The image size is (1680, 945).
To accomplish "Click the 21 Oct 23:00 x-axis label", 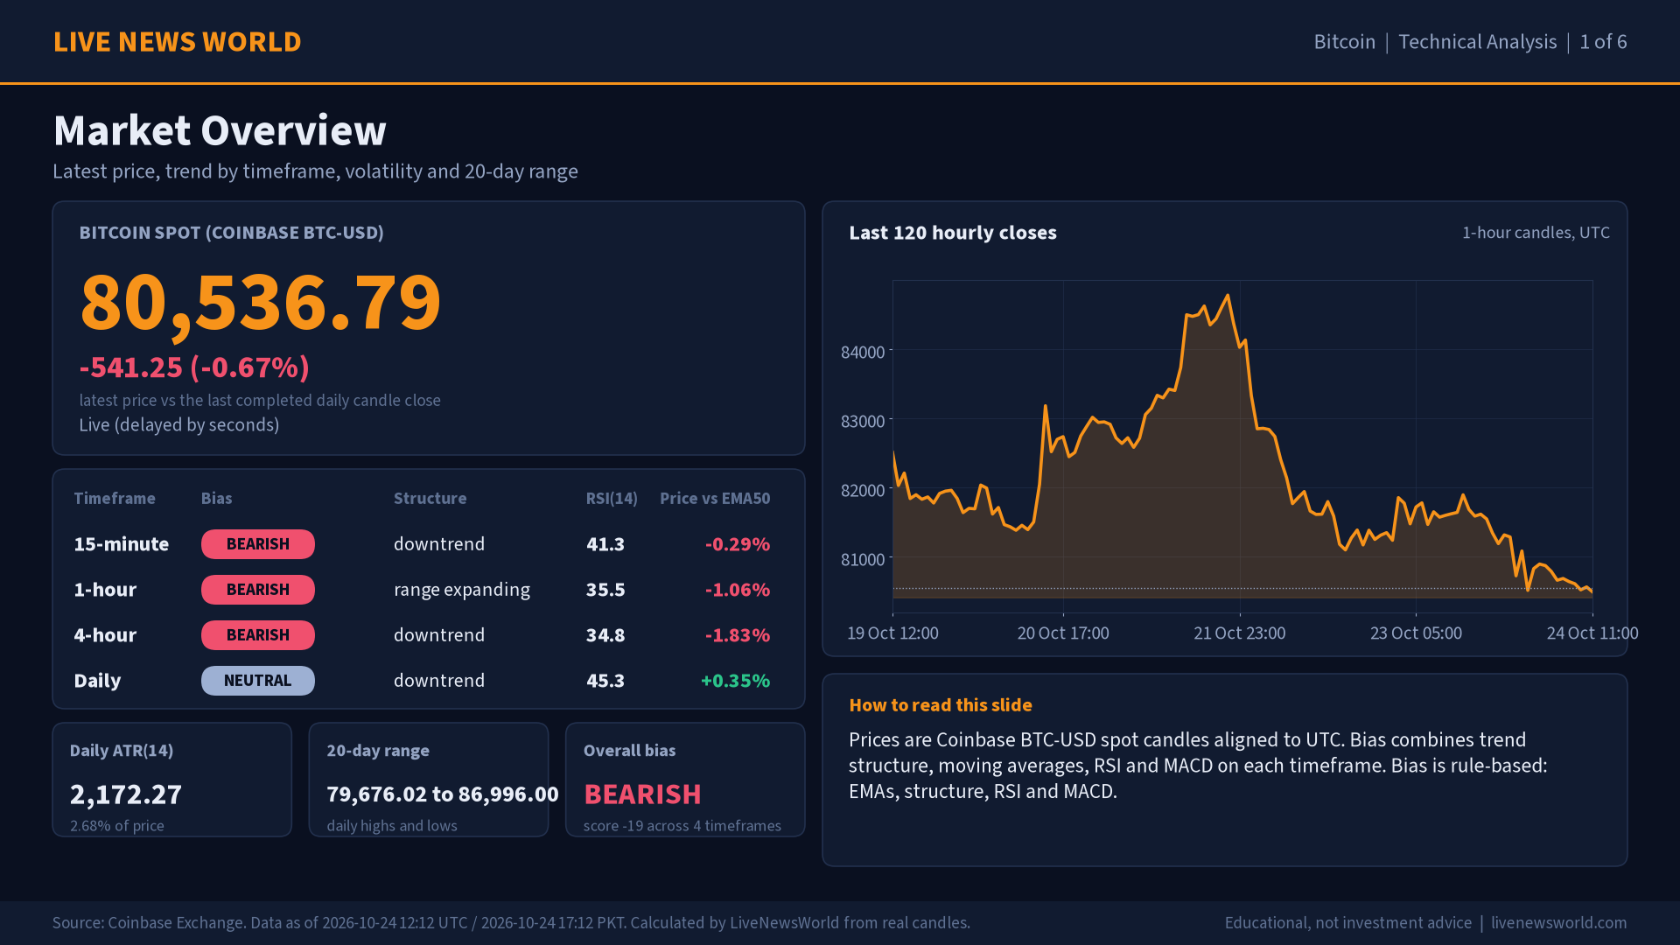I will click(x=1240, y=633).
